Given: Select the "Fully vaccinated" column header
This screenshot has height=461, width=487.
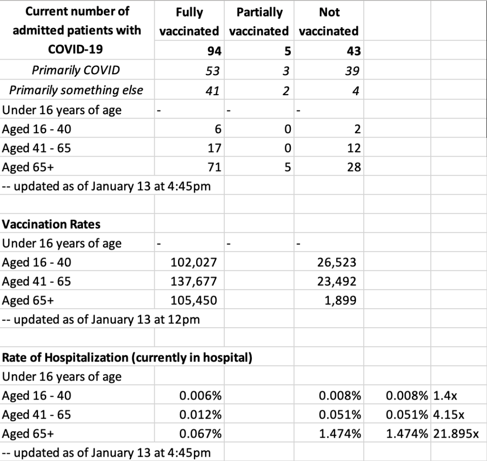Looking at the screenshot, I should 189,21.
